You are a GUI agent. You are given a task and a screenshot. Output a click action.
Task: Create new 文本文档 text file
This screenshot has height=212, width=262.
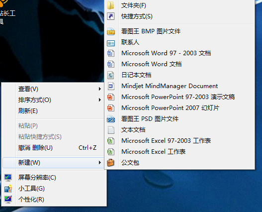pyautogui.click(x=179, y=130)
